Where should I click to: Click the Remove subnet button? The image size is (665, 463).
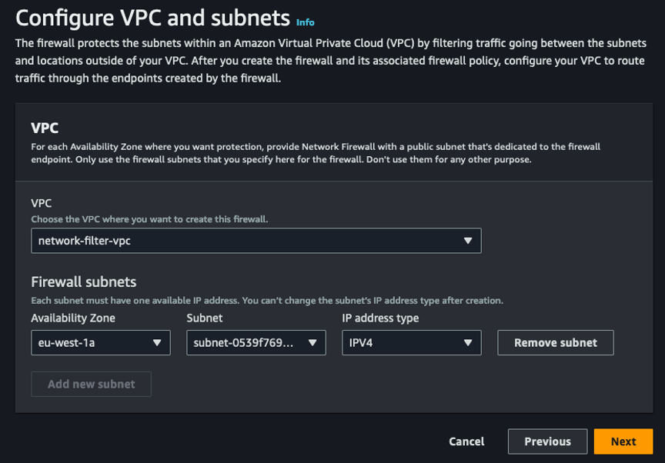555,342
